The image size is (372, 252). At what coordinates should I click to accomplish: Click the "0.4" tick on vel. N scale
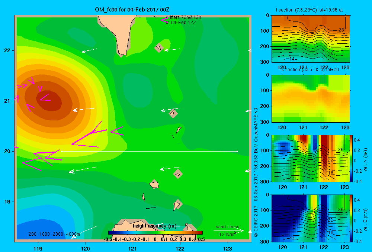(357, 140)
